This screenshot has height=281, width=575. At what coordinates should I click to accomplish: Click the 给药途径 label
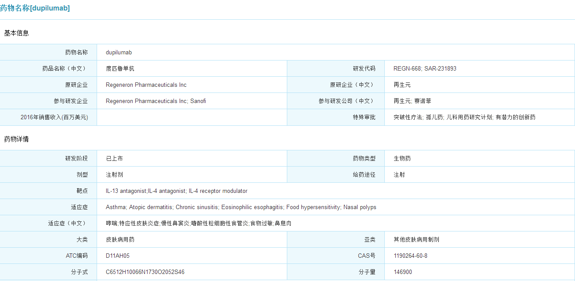coord(364,174)
